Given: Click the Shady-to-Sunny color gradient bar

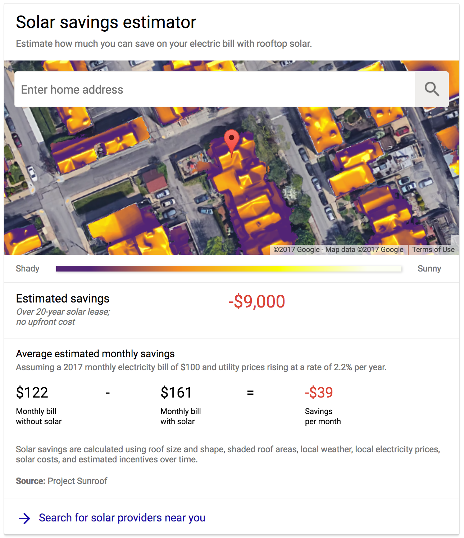Looking at the screenshot, I should [229, 269].
